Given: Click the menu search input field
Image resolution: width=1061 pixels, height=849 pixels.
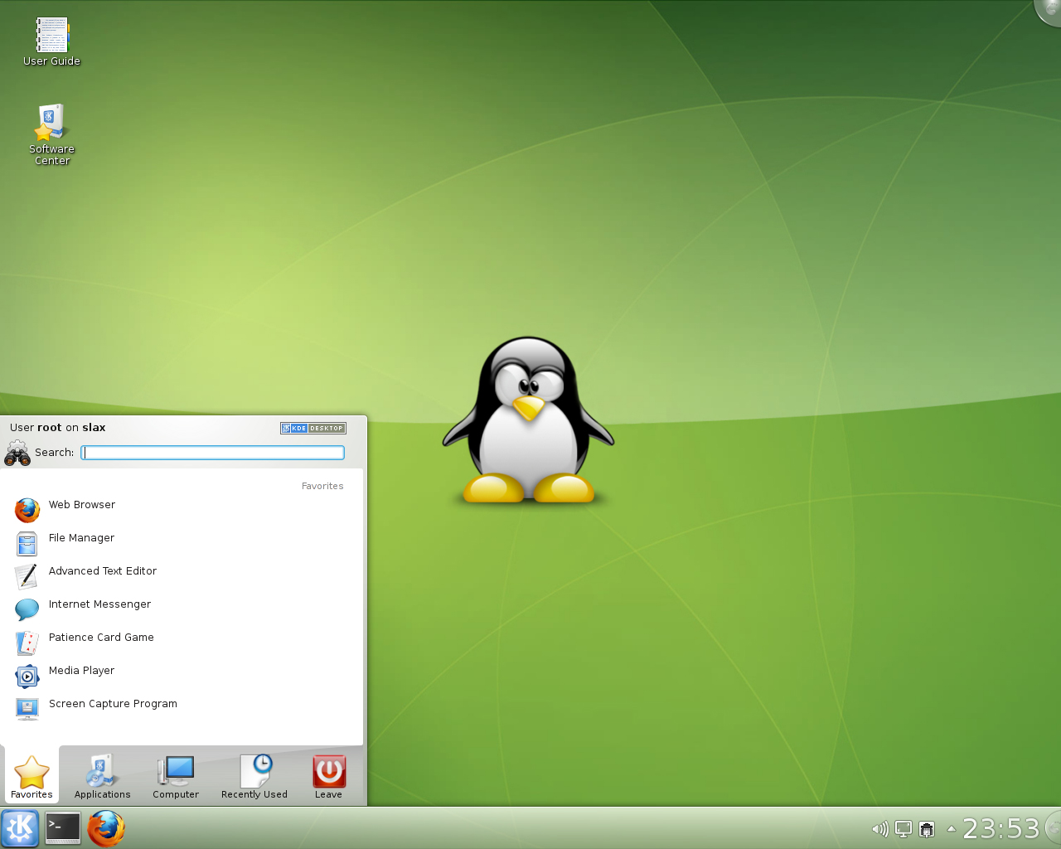Looking at the screenshot, I should click(213, 453).
